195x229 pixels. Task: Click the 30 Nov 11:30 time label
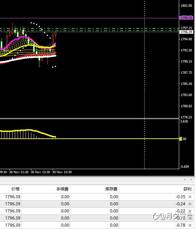(x=19, y=172)
